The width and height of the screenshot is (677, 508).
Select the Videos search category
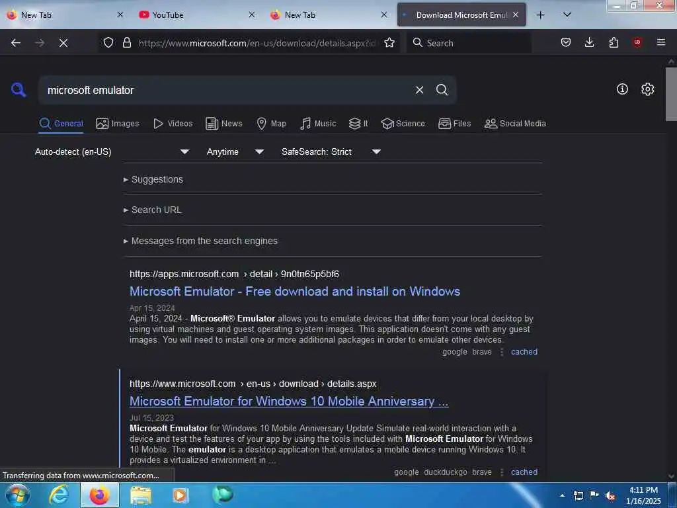tap(173, 124)
